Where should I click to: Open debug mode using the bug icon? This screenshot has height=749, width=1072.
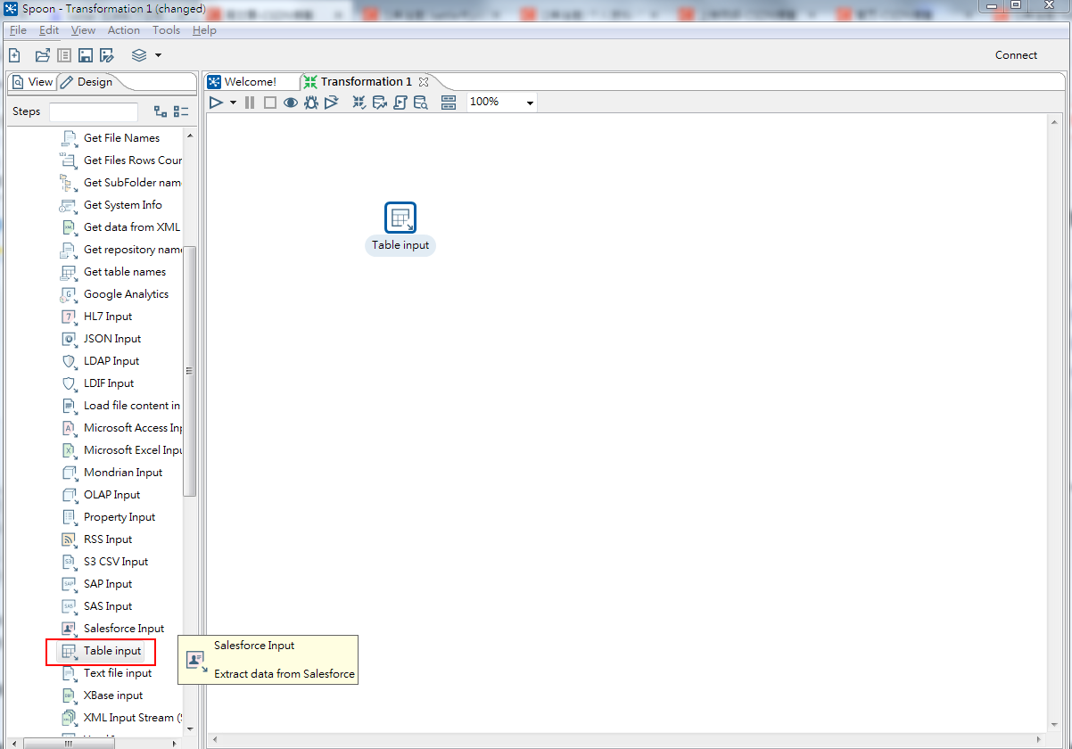[x=310, y=102]
